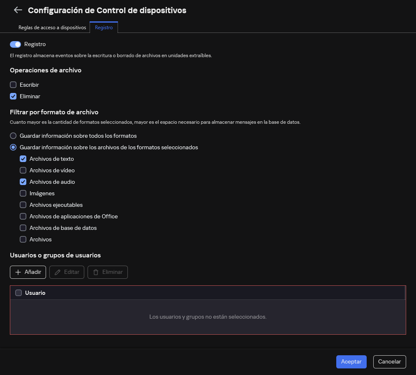Viewport: 416px width, 375px height.
Task: Uncheck Archivos de texto
Action: 23,159
